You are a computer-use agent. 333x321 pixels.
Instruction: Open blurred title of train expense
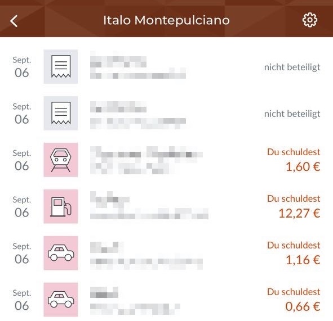coord(146,153)
